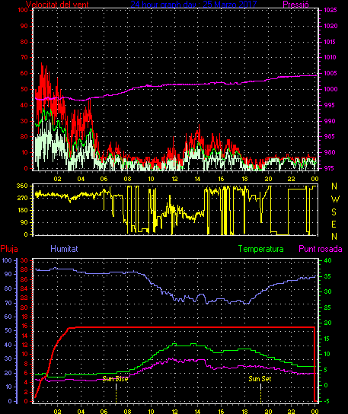The height and width of the screenshot is (414, 348).
Task: Click the 'S' compass direction label
Action: pos(334,212)
